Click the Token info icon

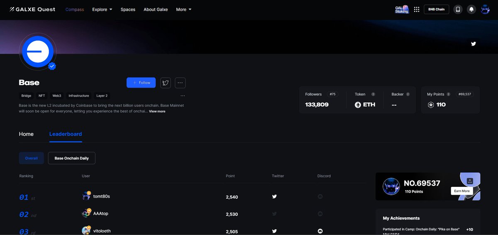point(373,94)
